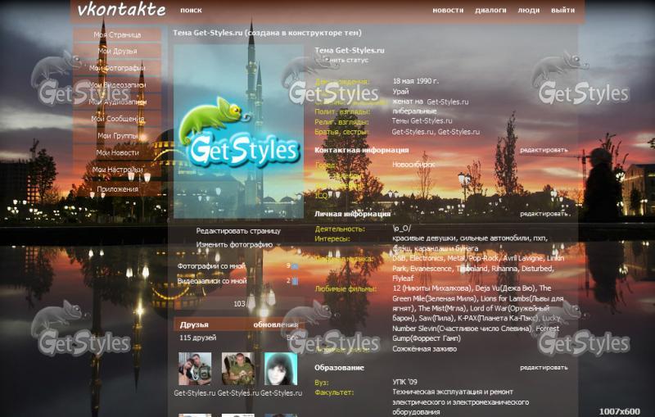Image resolution: width=655 pixels, height=417 pixels.
Task: Click Редактировать страницу under the profile photo
Action: pos(238,231)
